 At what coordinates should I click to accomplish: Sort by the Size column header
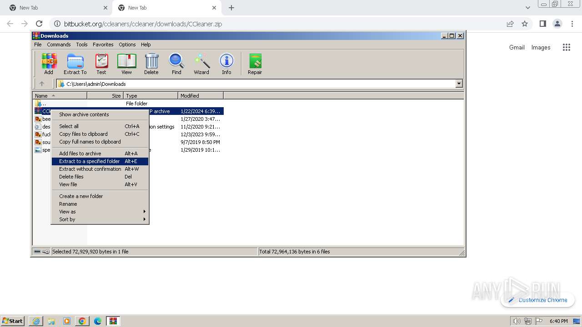click(105, 96)
